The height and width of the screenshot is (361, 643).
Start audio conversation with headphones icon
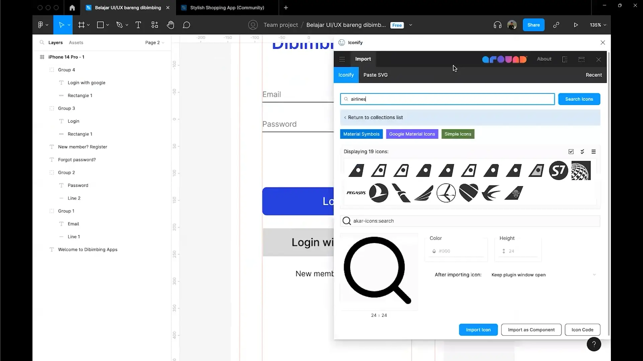(x=497, y=25)
